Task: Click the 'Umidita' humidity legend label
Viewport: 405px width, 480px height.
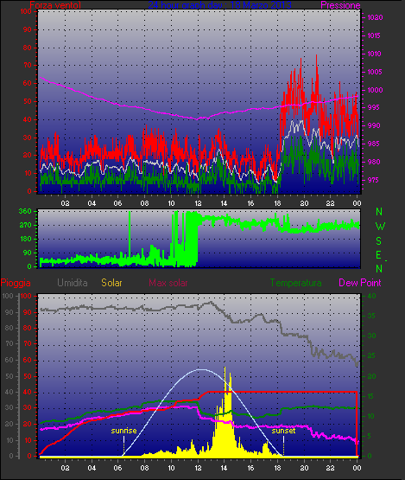Action: click(73, 283)
